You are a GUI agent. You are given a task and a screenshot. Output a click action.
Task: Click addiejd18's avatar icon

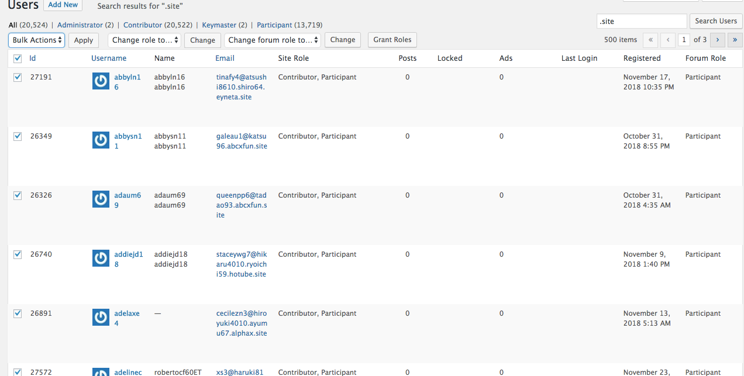(x=101, y=258)
